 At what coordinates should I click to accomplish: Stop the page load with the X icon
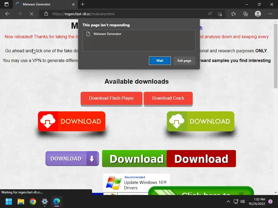click(x=31, y=14)
